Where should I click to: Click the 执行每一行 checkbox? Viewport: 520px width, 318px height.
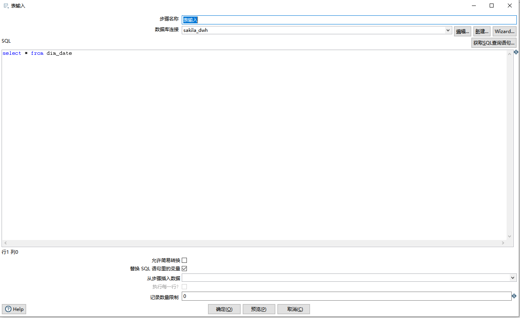[184, 286]
